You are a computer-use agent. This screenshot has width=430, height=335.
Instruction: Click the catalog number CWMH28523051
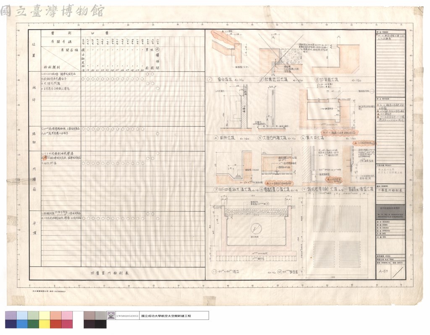click(x=127, y=316)
